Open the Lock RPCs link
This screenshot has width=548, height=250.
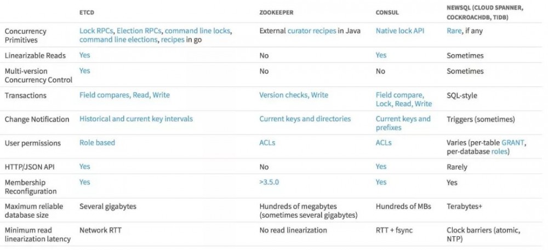[95, 31]
